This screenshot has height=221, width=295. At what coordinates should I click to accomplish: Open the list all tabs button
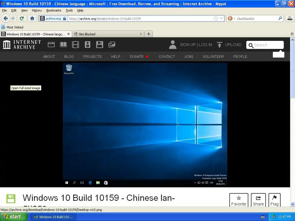point(292,34)
